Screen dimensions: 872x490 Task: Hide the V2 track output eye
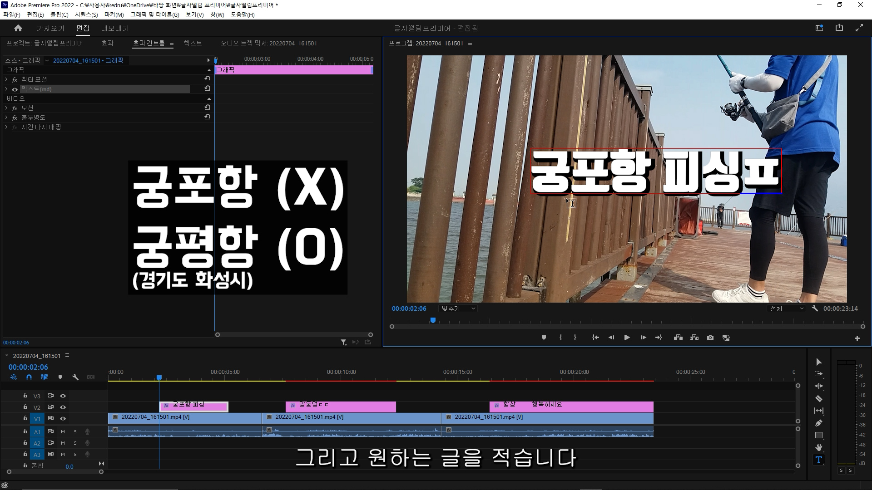point(63,407)
